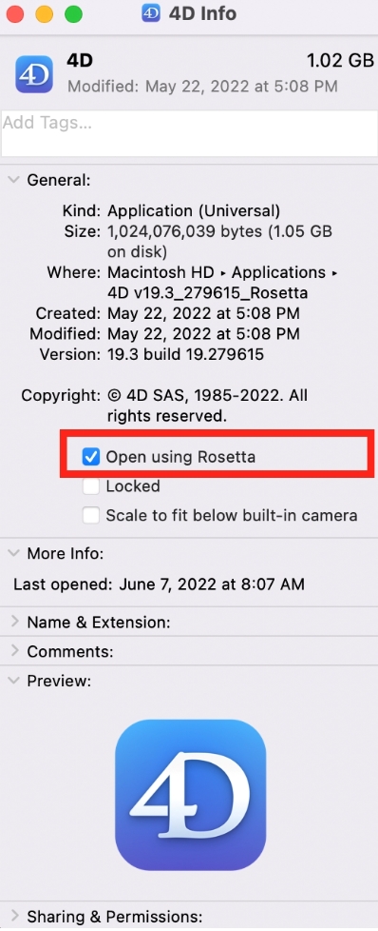The image size is (378, 931).
Task: Toggle Scale to fit below built-in camera
Action: (90, 515)
